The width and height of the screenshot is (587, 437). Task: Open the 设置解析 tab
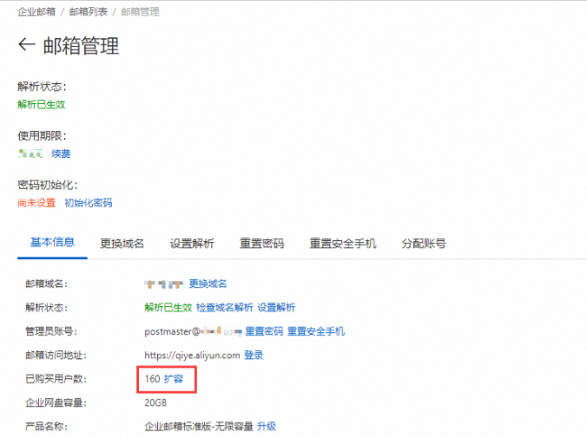pyautogui.click(x=192, y=244)
